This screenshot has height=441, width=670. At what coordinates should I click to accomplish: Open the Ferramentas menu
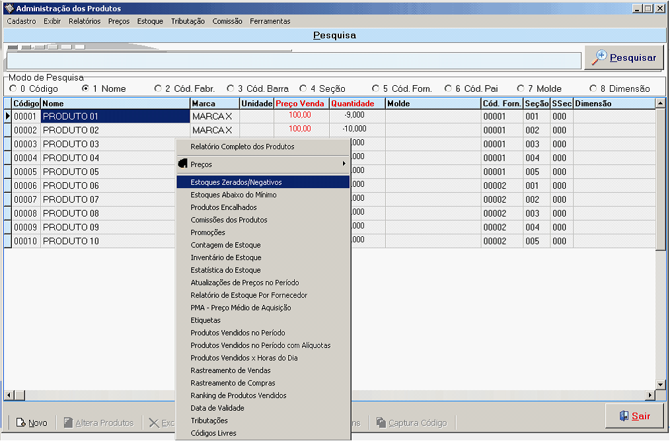pyautogui.click(x=270, y=21)
